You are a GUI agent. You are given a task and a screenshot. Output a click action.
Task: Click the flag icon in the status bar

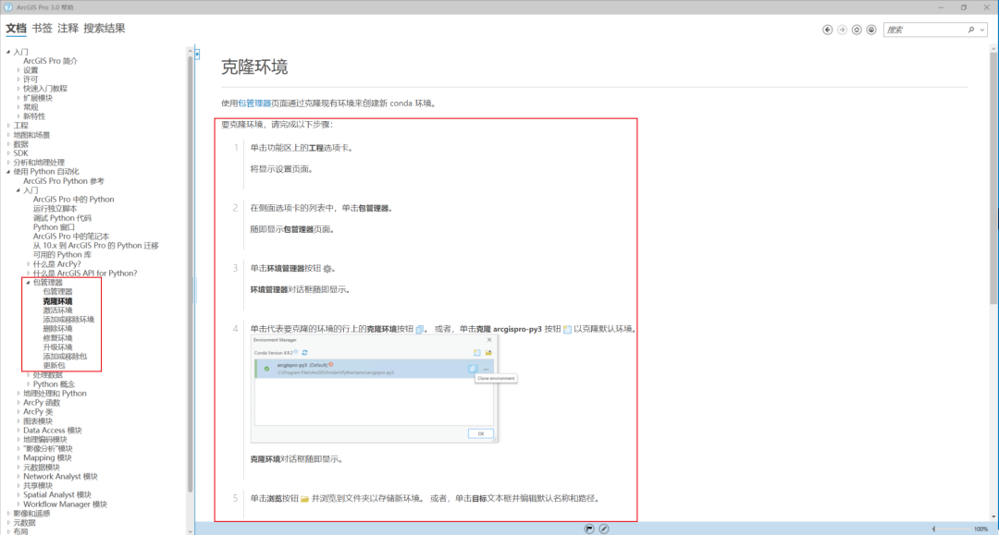click(x=588, y=527)
